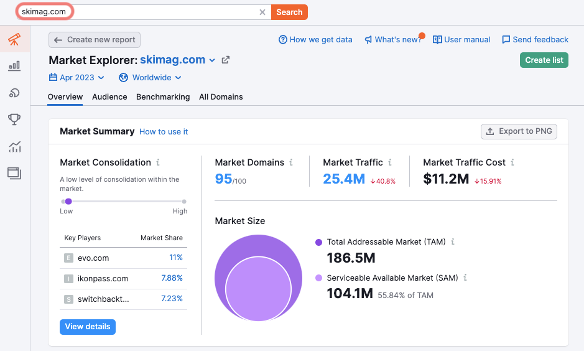Switch to the Benchmarking tab
The image size is (584, 351).
[163, 97]
